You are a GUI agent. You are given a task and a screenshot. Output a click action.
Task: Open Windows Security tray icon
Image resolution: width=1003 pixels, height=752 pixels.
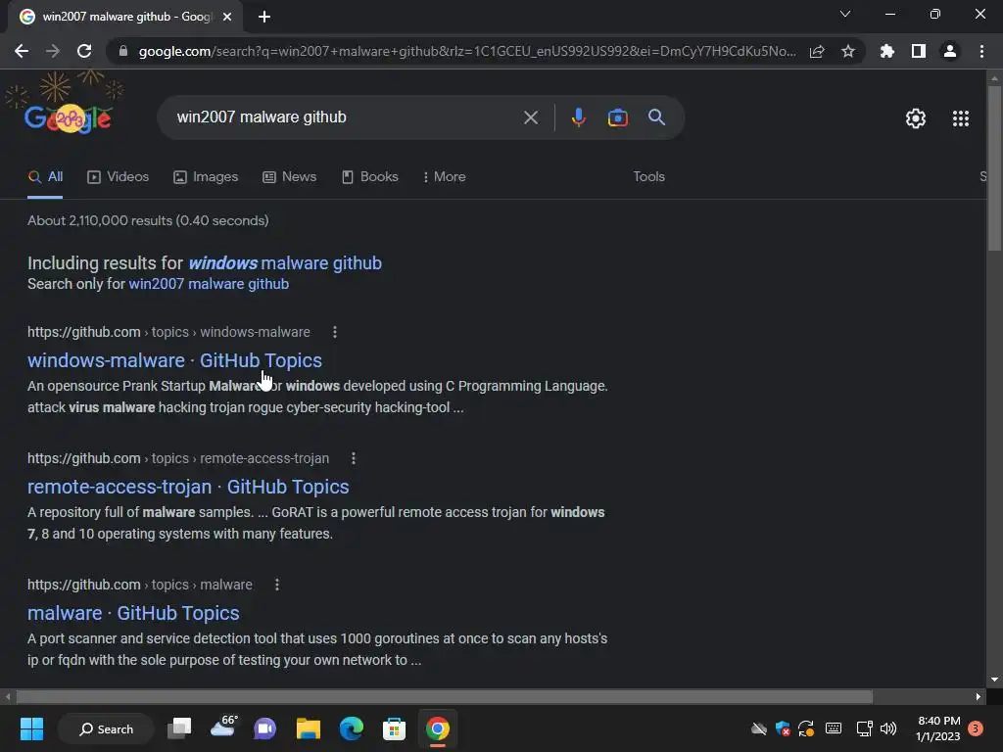point(783,728)
